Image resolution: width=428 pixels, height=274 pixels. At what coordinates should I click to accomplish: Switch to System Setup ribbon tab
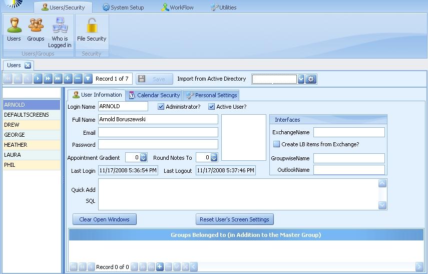pyautogui.click(x=123, y=8)
